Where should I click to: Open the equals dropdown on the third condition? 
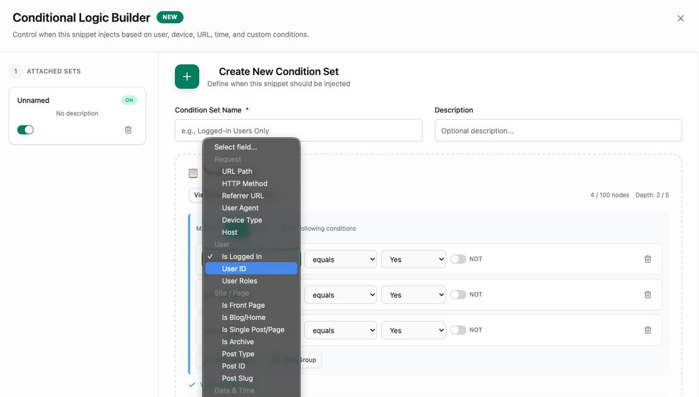pyautogui.click(x=340, y=329)
